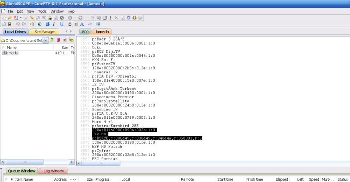Click the Status column header in queue

tap(343, 179)
